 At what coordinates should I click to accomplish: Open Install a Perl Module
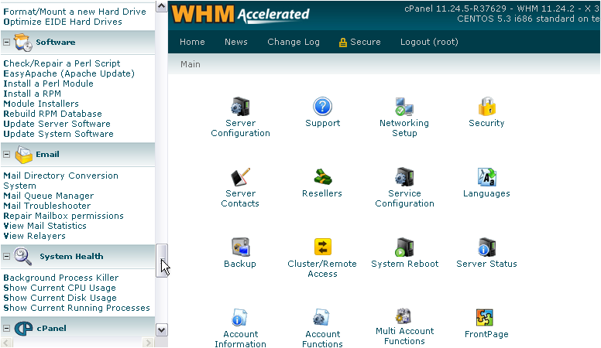[48, 84]
